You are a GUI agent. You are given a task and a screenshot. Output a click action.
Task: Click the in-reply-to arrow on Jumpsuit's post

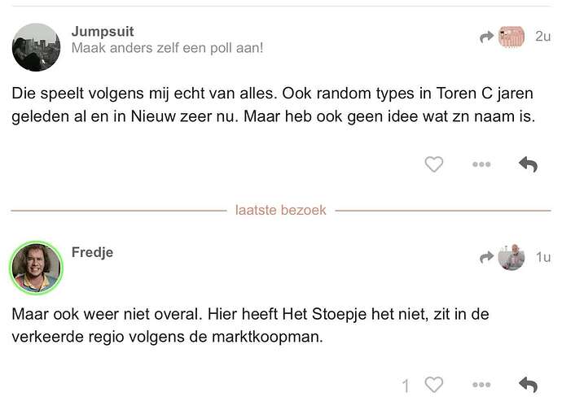(487, 37)
